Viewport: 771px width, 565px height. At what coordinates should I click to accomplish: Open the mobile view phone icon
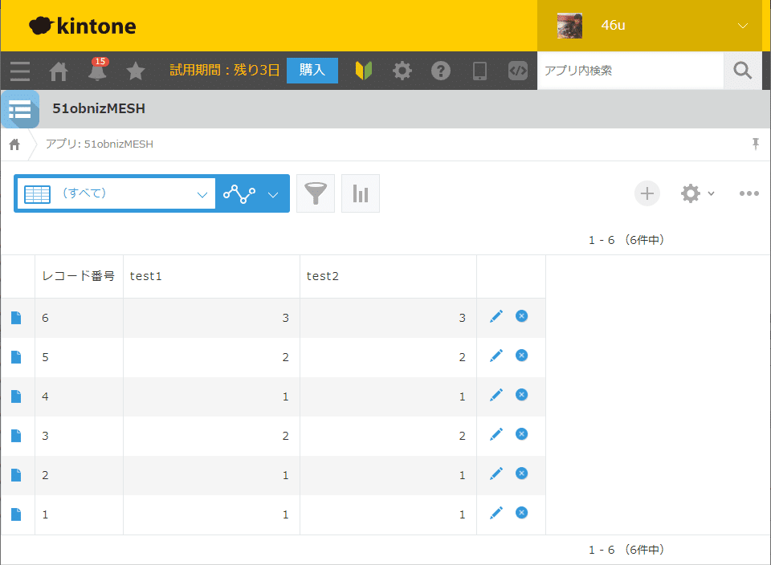click(479, 71)
